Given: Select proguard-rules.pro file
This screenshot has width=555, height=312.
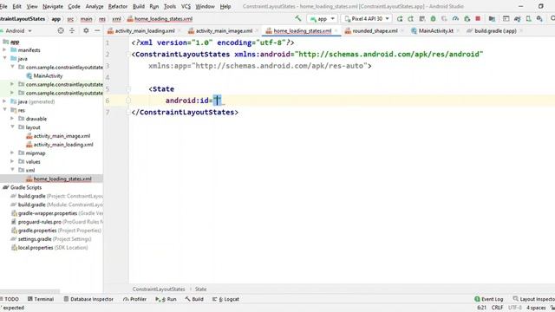Looking at the screenshot, I should pos(40,222).
